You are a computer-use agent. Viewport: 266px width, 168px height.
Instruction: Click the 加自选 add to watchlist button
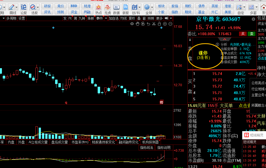click(x=113, y=18)
